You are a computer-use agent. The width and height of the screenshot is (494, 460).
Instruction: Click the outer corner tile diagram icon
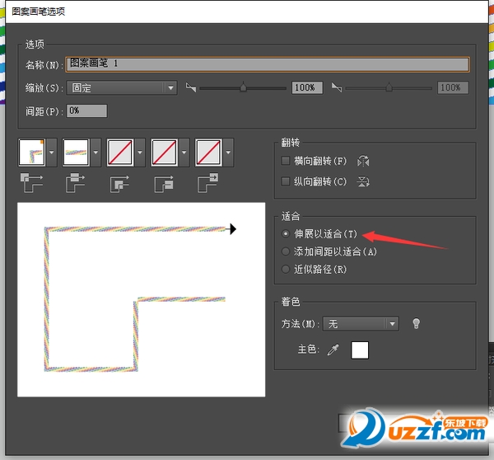pyautogui.click(x=31, y=182)
